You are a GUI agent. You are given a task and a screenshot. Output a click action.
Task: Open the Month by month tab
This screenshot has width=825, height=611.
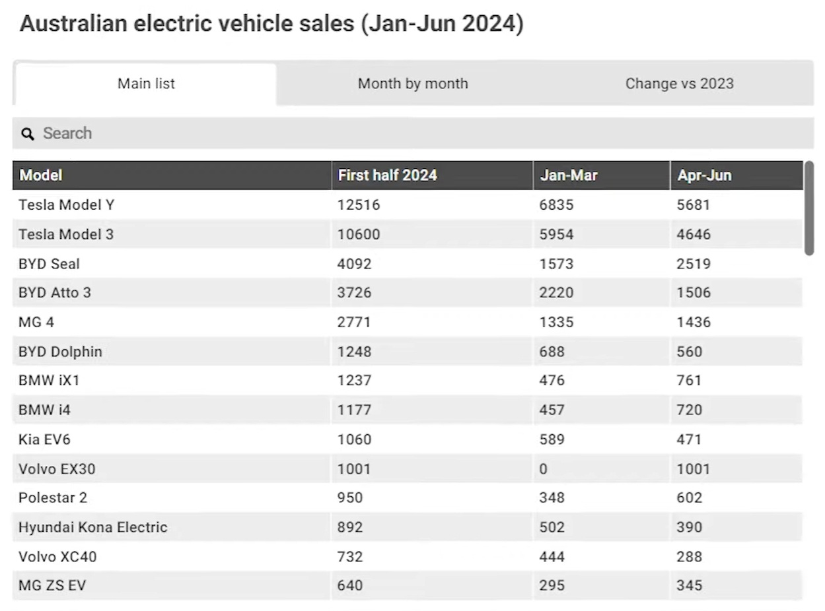(x=413, y=84)
